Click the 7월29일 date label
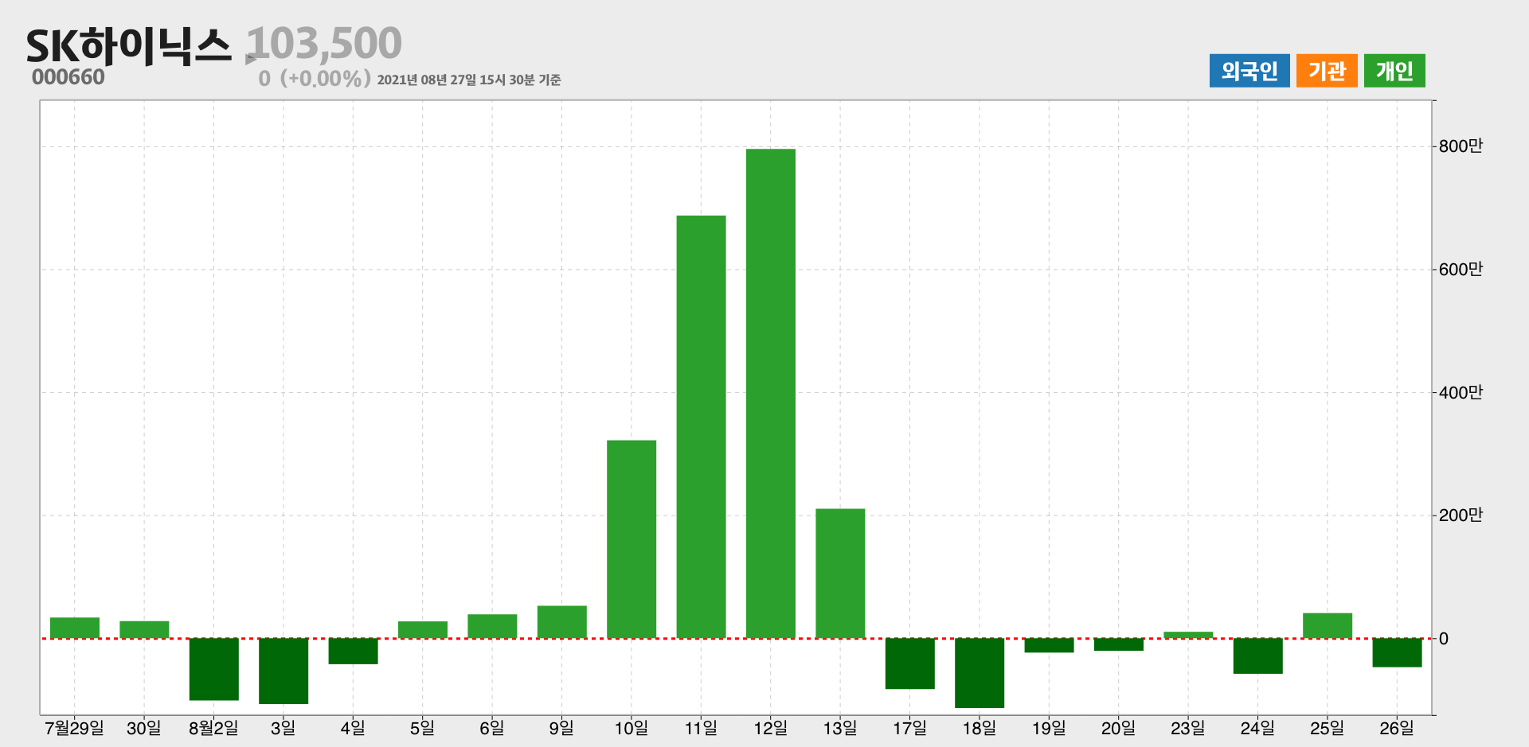Image resolution: width=1529 pixels, height=747 pixels. click(75, 728)
